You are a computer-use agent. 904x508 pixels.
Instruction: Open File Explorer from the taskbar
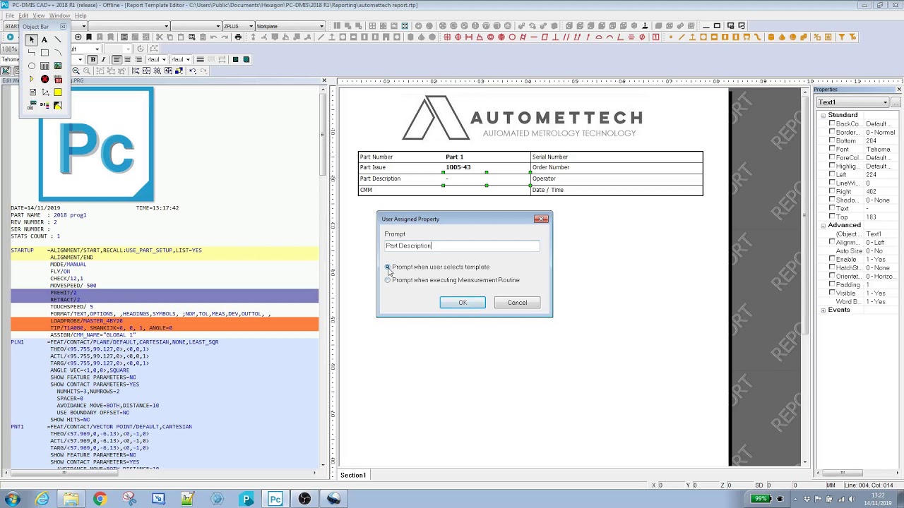71,499
